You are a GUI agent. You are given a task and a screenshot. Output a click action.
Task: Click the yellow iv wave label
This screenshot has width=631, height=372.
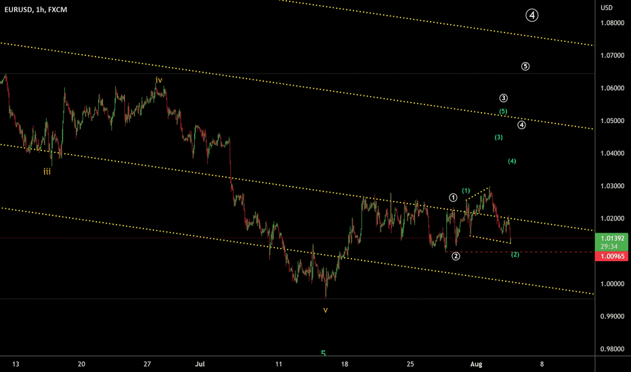159,80
